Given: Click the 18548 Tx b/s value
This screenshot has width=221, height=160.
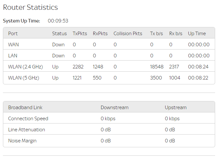Looking at the screenshot, I should click(x=156, y=67).
